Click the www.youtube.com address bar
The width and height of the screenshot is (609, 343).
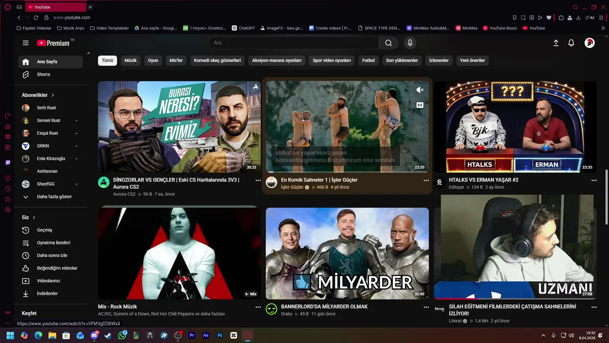click(x=71, y=18)
